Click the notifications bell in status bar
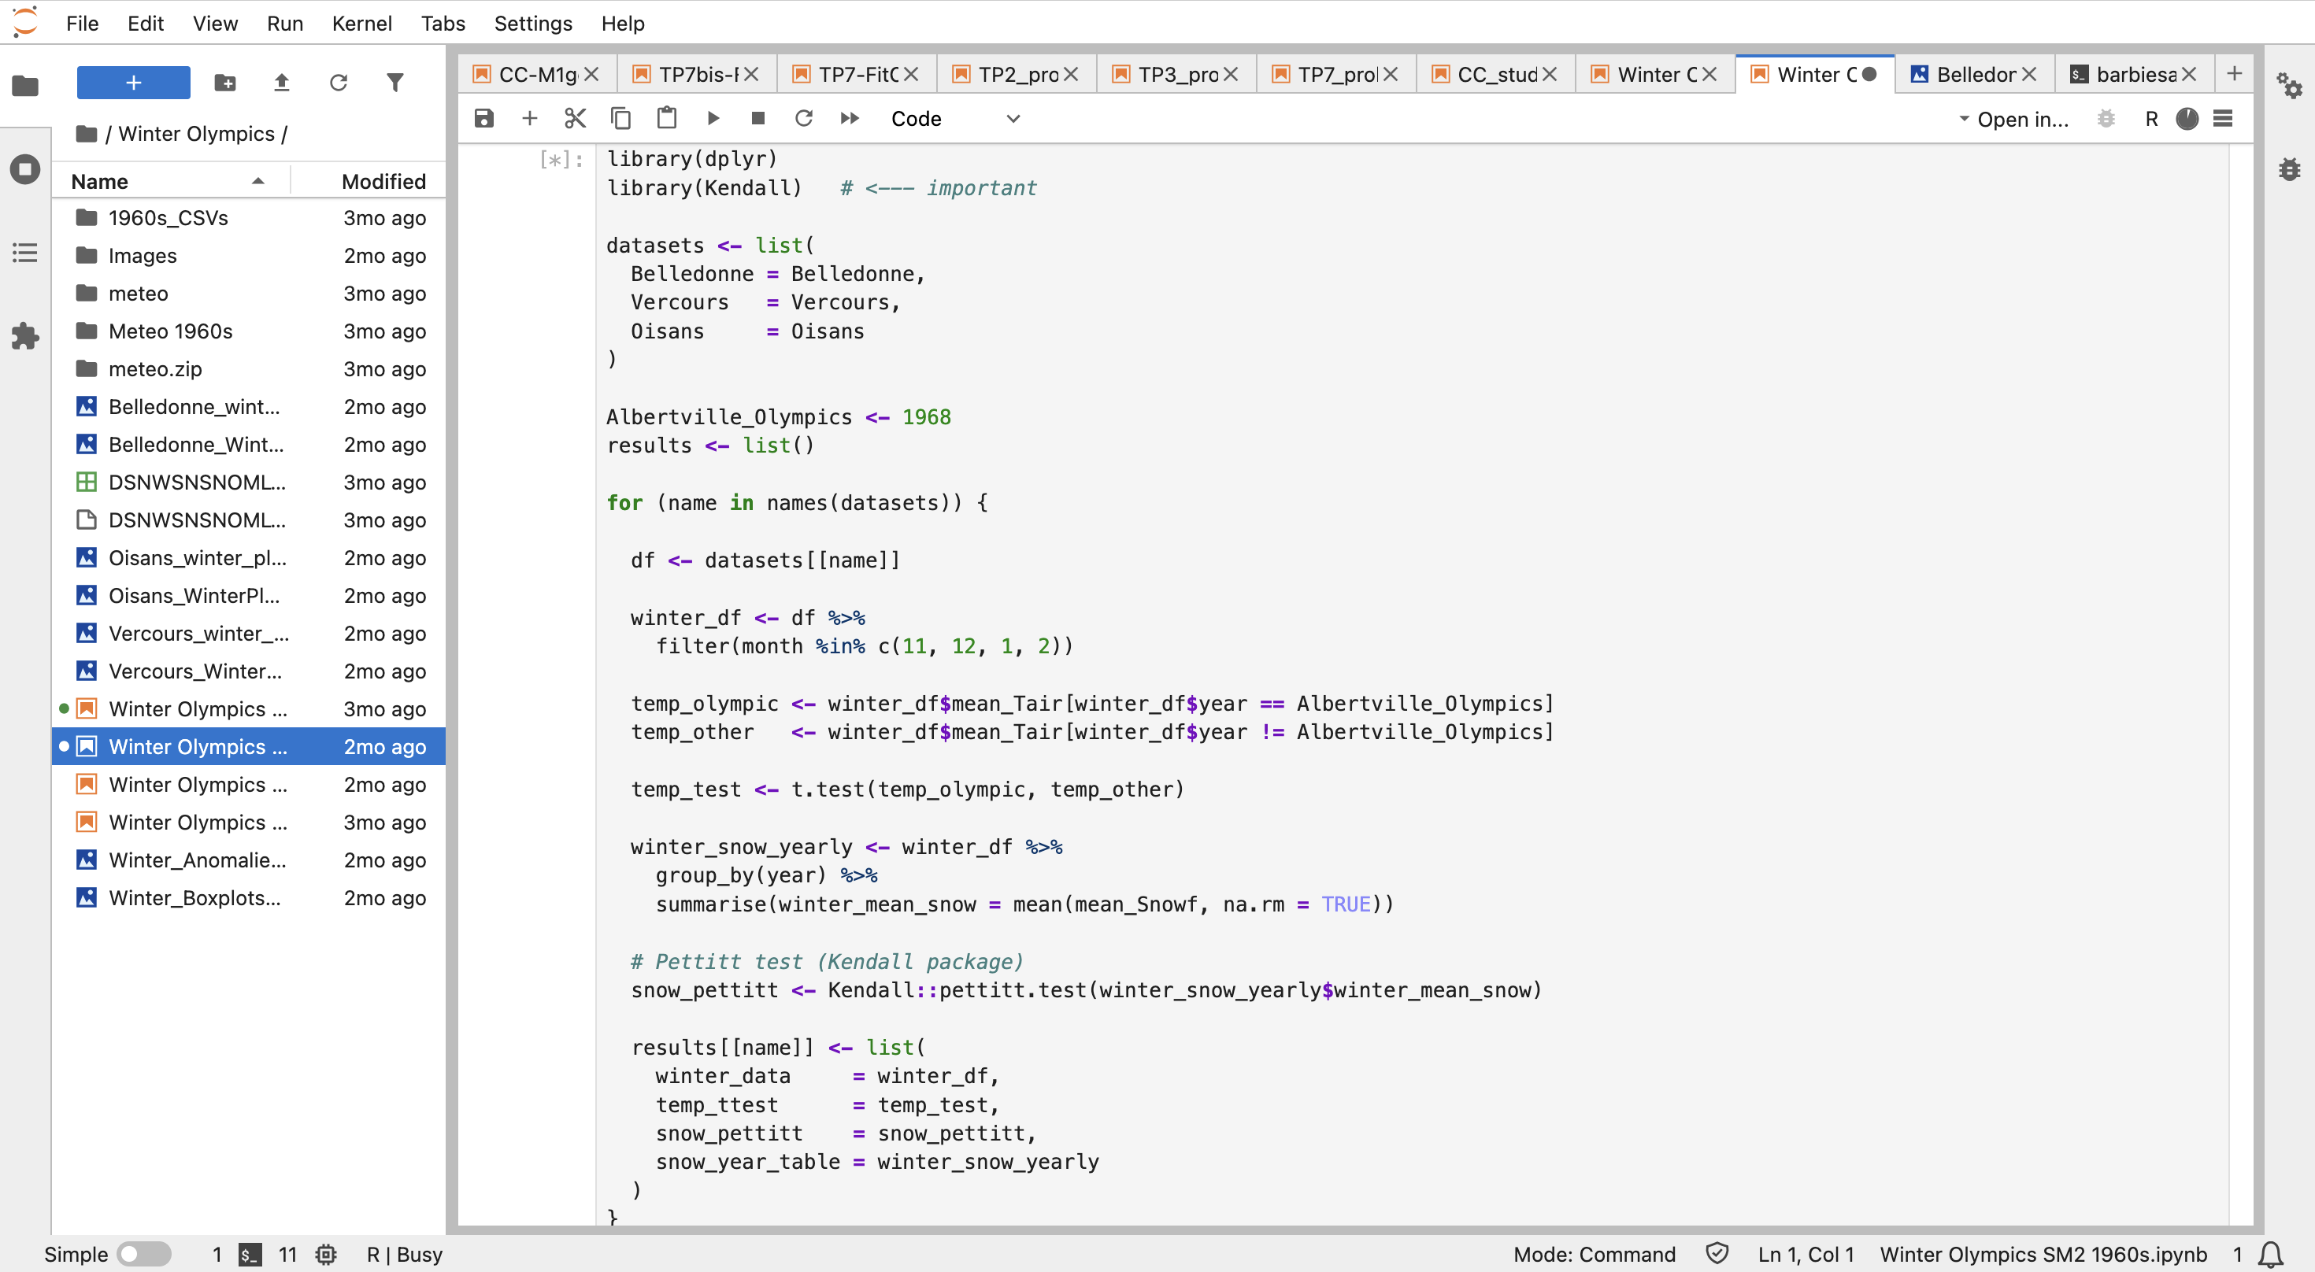Image resolution: width=2315 pixels, height=1272 pixels. point(2272,1254)
